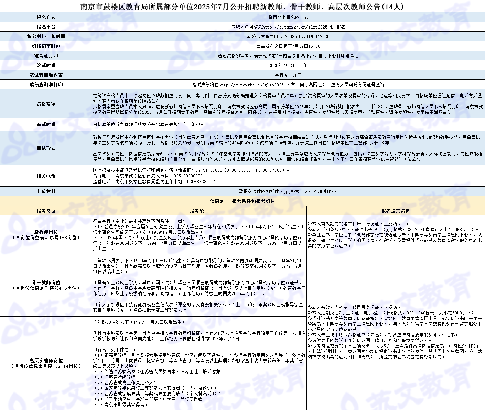Select the '成绩查询和打印' label
The image size is (485, 410).
[x=46, y=85]
